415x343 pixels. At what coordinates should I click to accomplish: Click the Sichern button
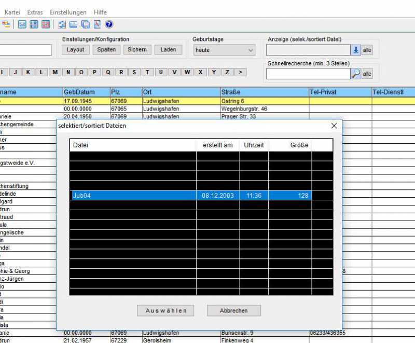click(137, 50)
